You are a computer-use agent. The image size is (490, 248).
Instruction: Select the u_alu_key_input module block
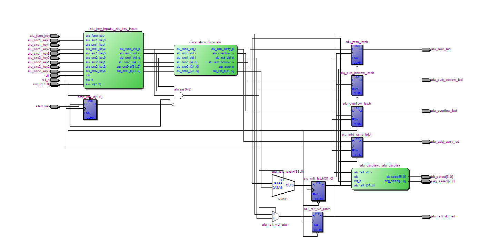(x=113, y=60)
